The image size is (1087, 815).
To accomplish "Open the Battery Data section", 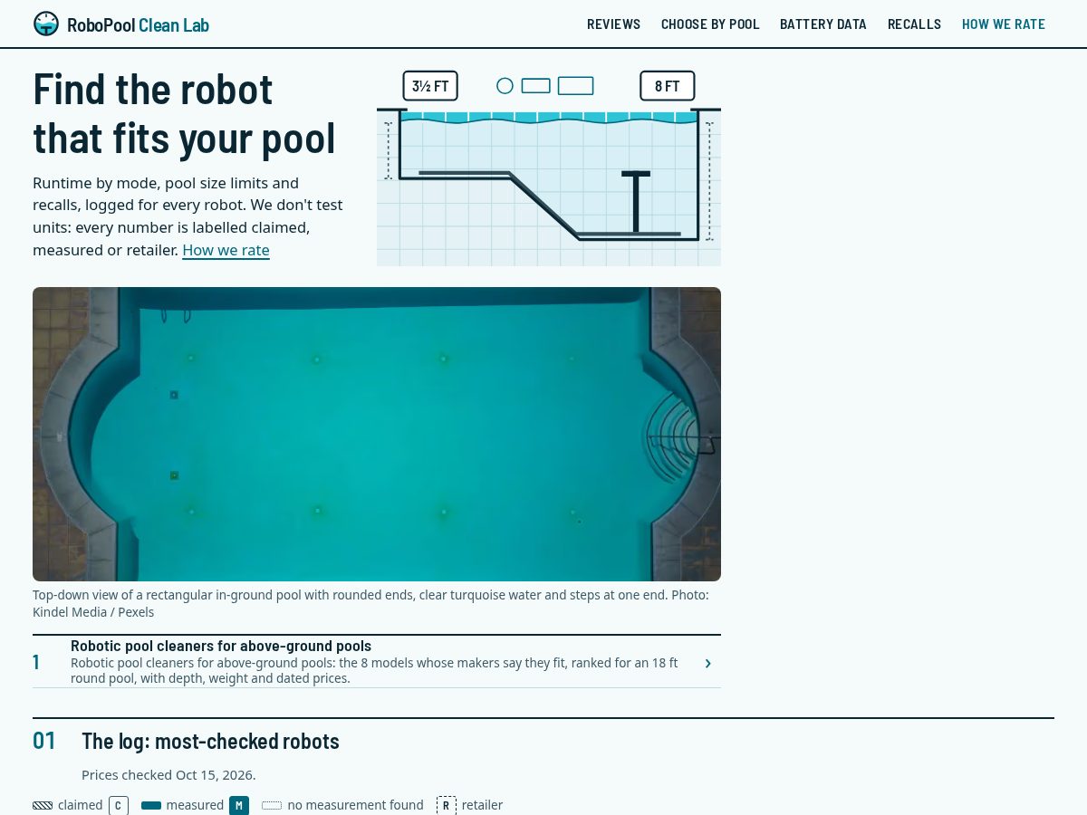I will coord(823,24).
